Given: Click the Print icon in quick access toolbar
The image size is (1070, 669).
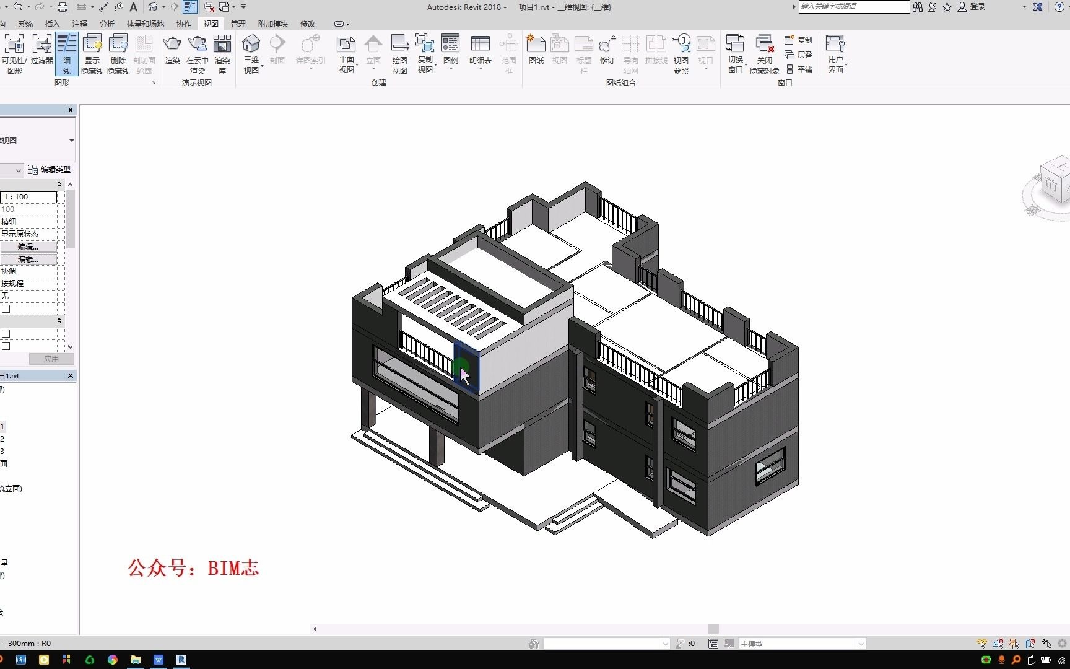Looking at the screenshot, I should click(63, 7).
